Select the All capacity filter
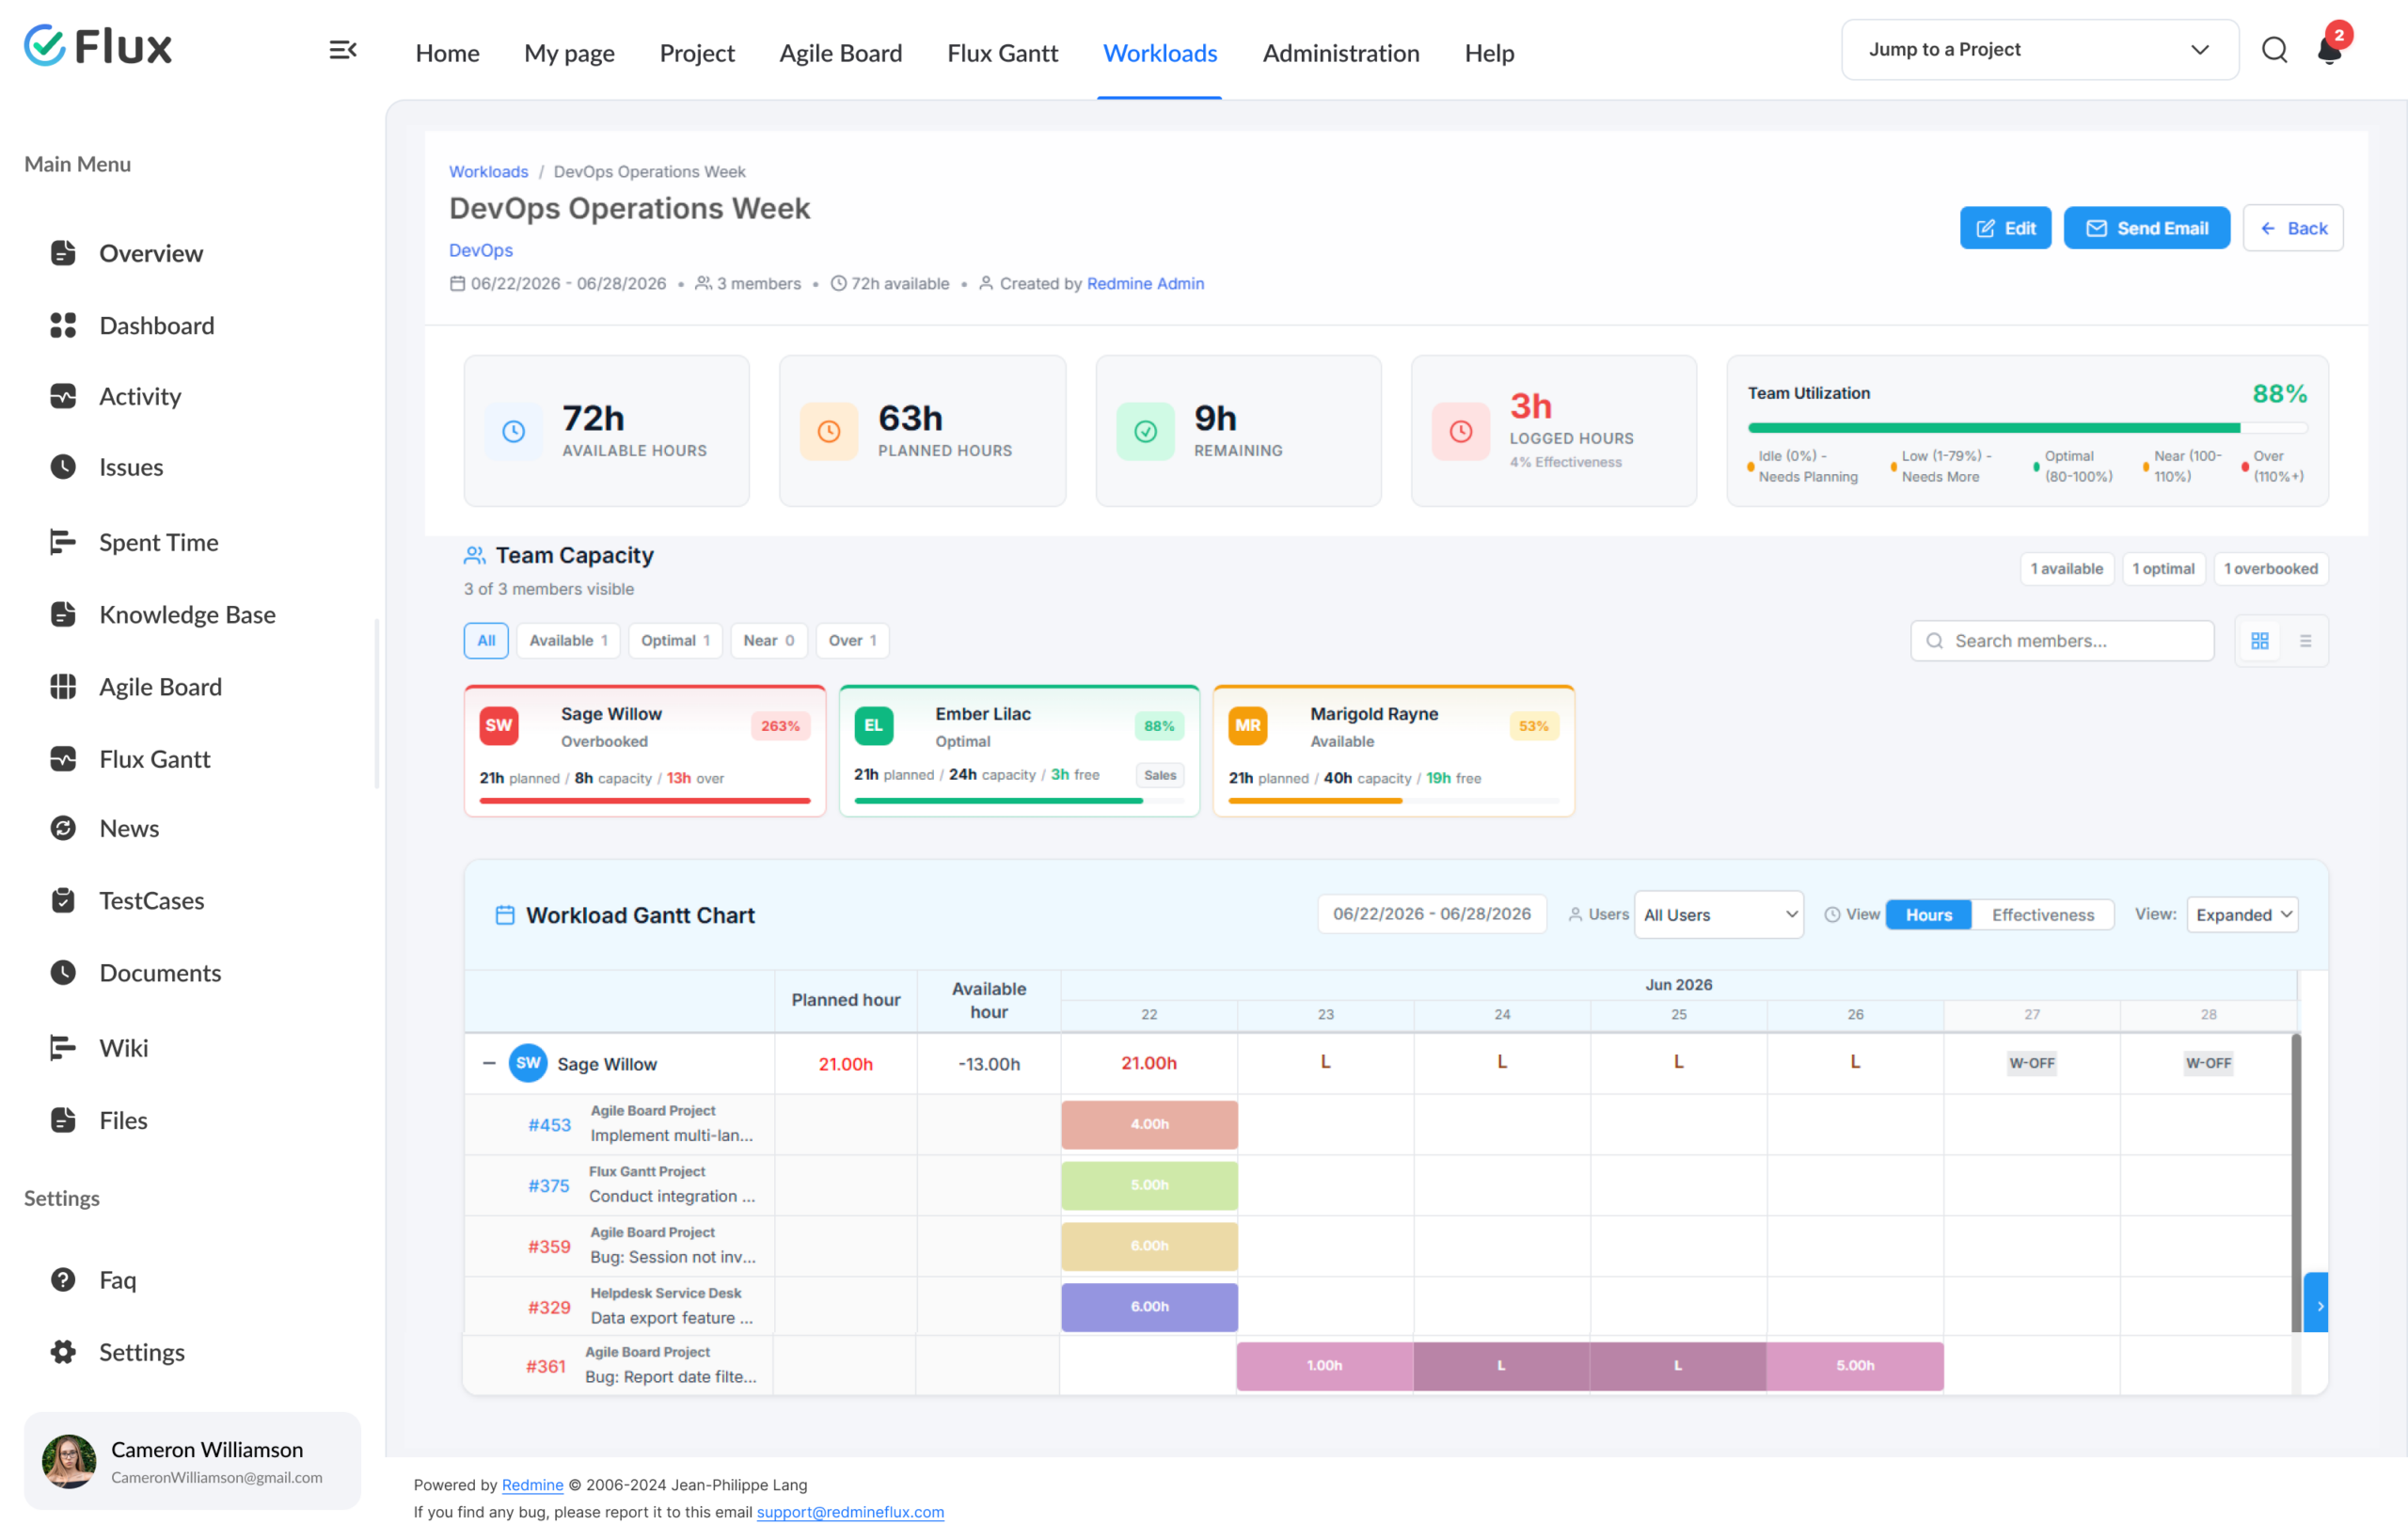This screenshot has height=1540, width=2408. [486, 640]
